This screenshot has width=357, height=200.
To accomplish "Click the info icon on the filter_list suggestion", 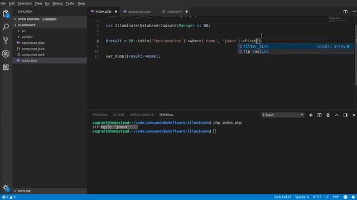I will click(x=348, y=46).
